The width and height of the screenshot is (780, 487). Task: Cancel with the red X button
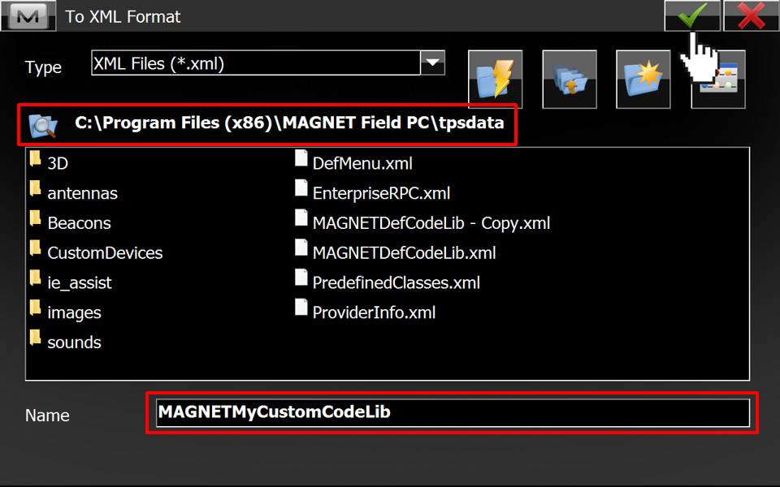point(751,15)
